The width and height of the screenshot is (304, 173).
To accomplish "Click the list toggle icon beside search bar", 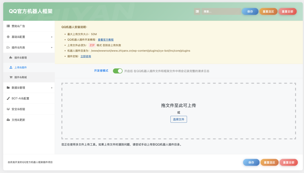I will point(197,11).
